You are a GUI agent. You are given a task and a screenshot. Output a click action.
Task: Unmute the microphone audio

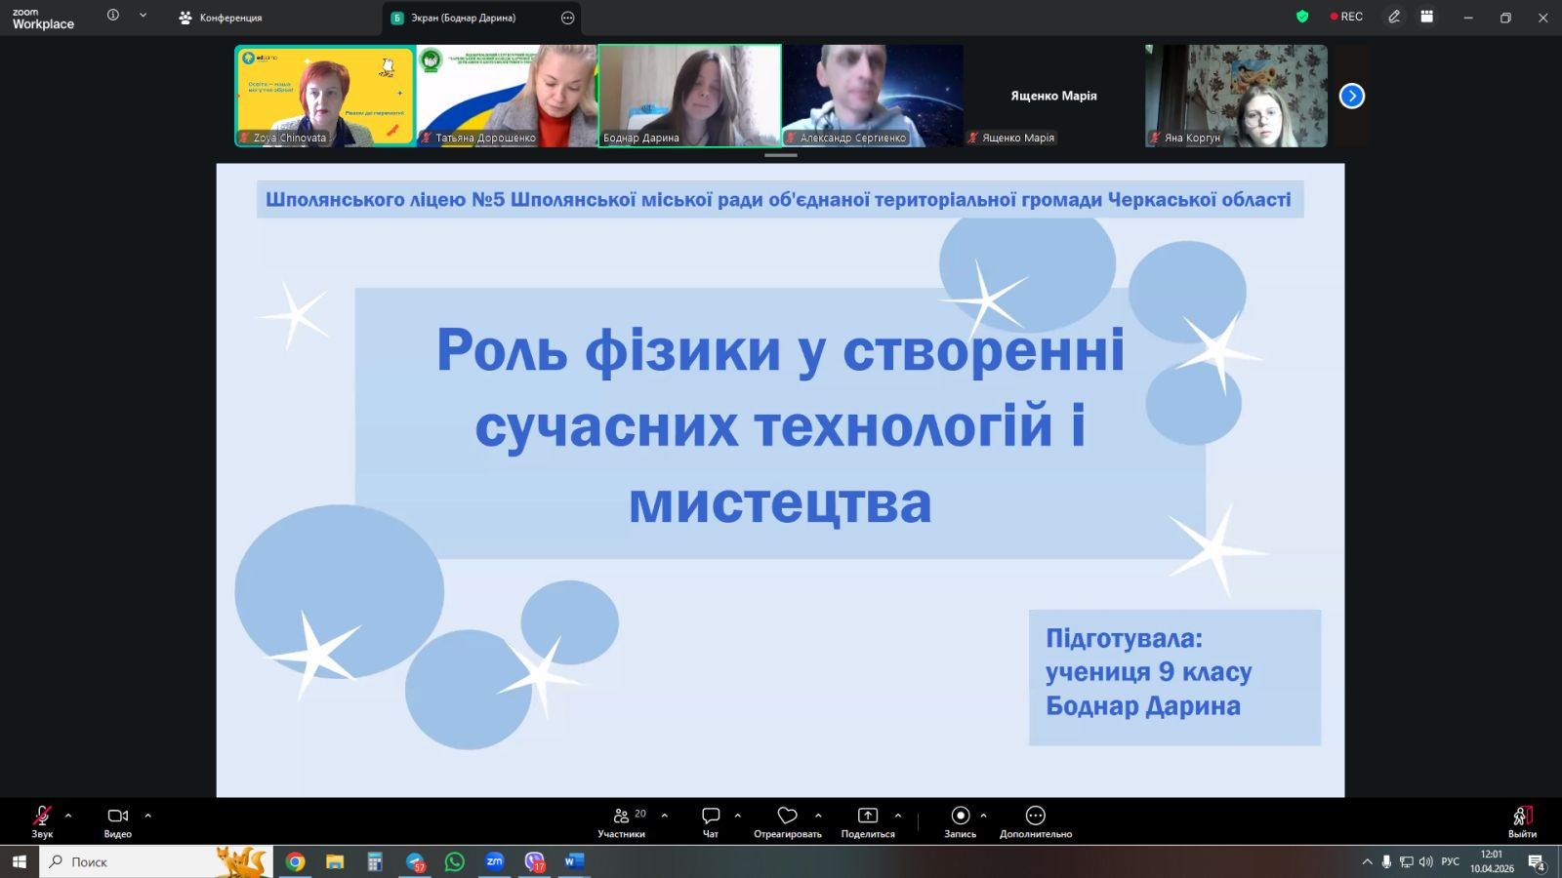coord(42,817)
